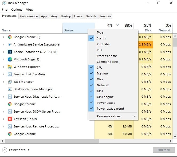Switch to the Performance tab
This screenshot has width=177, height=157.
[29, 16]
